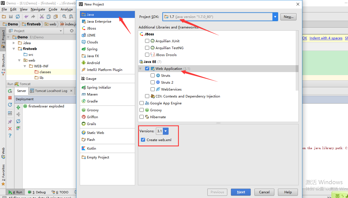Expand the .idea folder
This screenshot has width=348, height=198.
pyautogui.click(x=14, y=43)
